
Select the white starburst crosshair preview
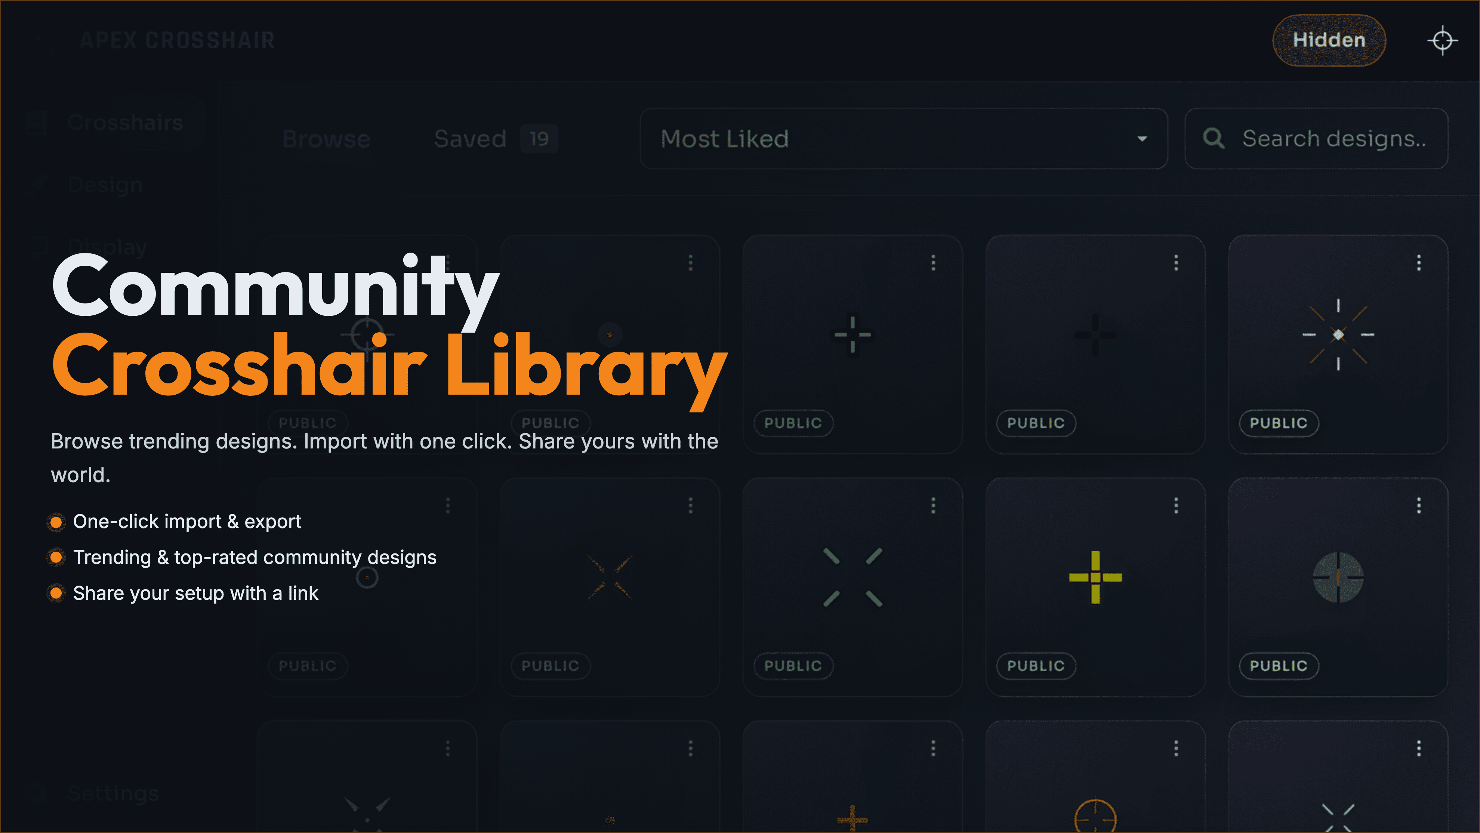click(1338, 334)
